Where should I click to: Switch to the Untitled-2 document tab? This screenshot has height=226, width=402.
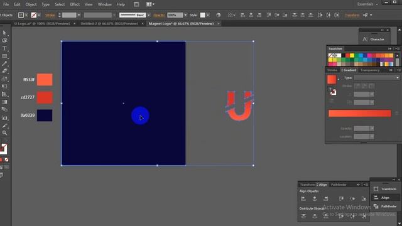(x=109, y=24)
